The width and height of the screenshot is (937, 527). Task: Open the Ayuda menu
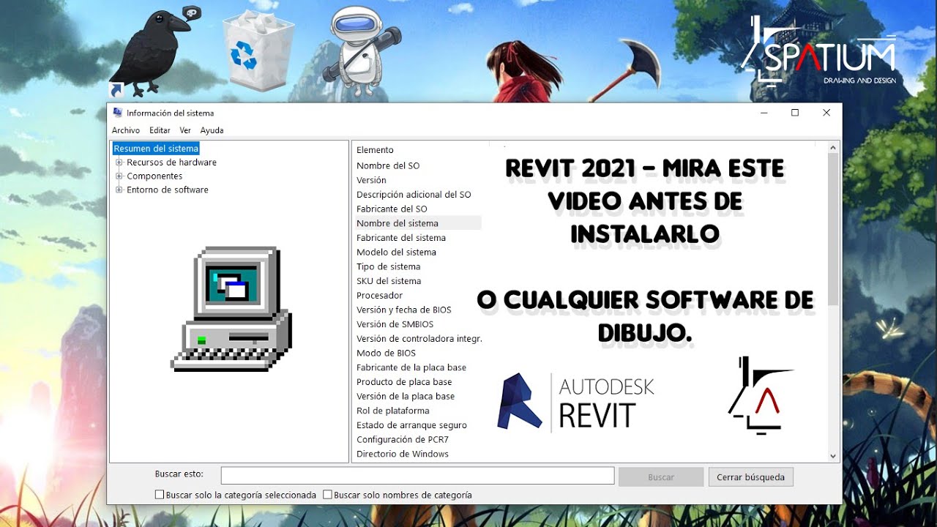coord(212,130)
